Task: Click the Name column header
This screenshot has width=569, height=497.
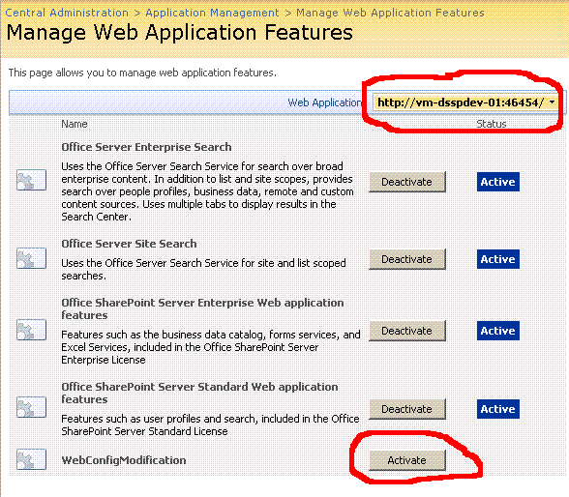Action: click(74, 124)
